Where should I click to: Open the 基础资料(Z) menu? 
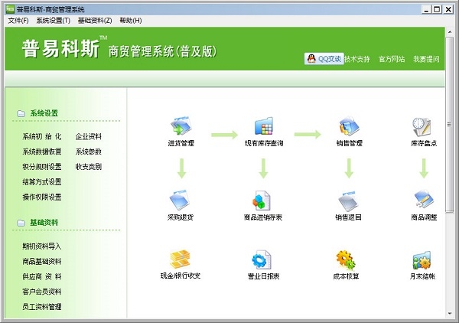point(95,21)
